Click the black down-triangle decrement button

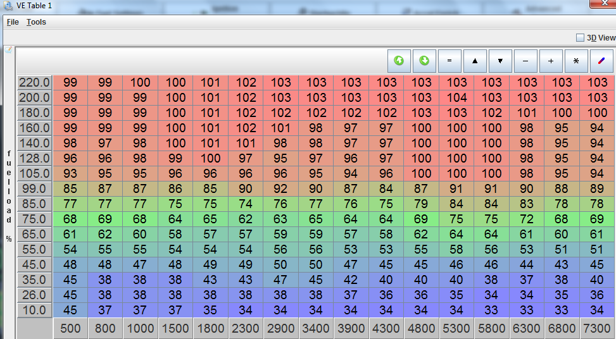pyautogui.click(x=500, y=61)
